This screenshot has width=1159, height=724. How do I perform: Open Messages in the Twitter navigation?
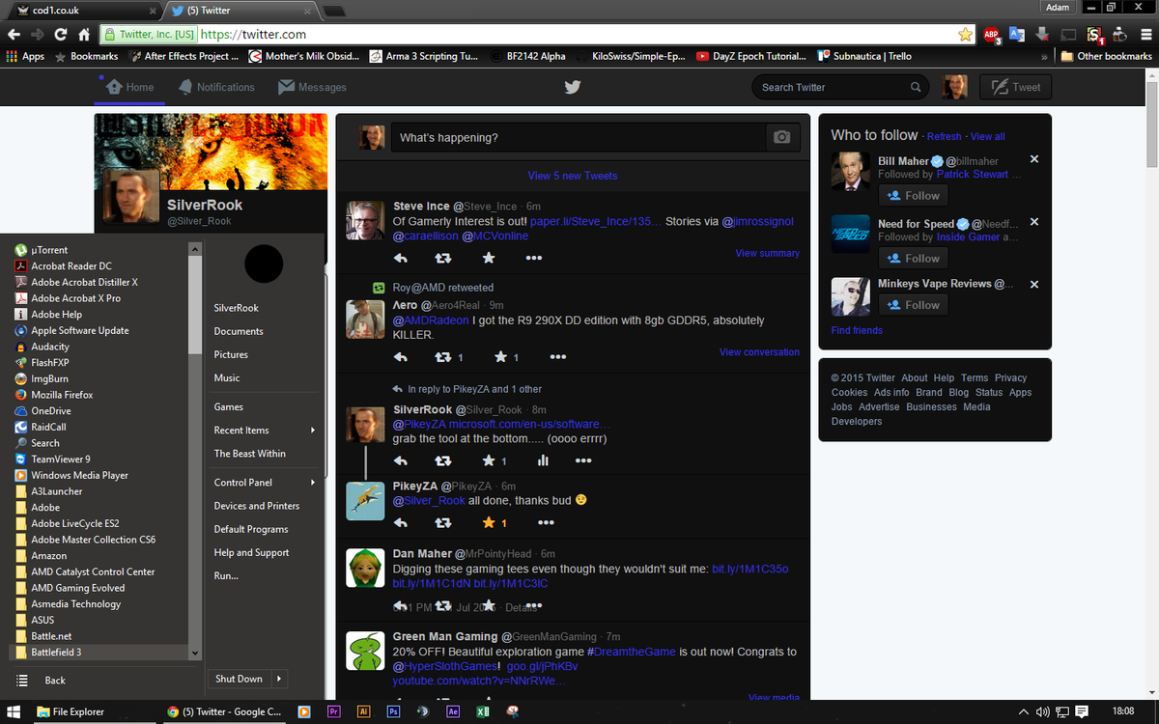pos(312,87)
